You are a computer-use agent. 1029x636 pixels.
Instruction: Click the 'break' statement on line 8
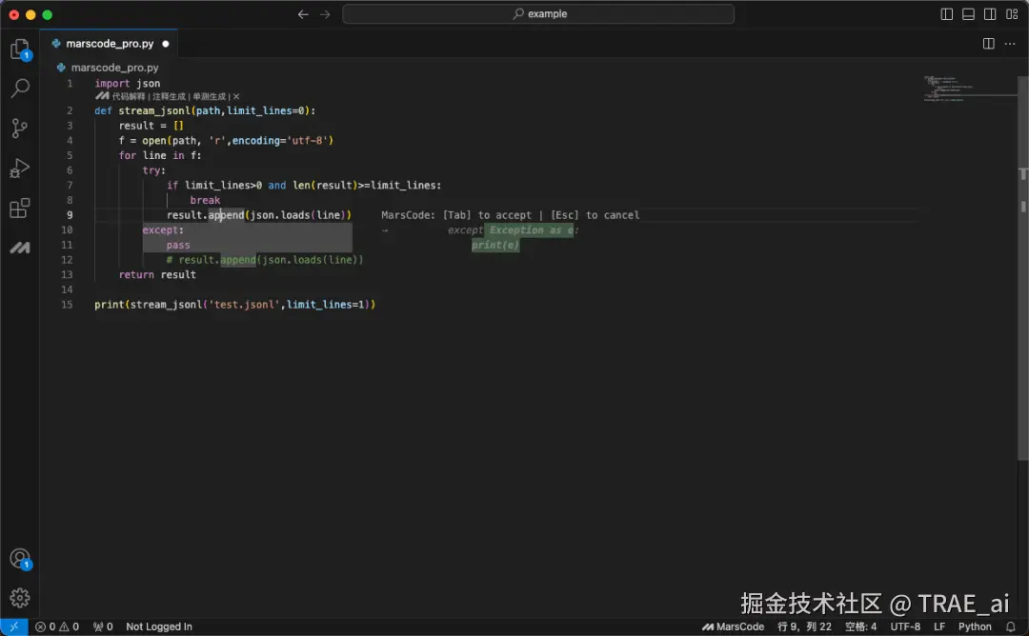(206, 200)
